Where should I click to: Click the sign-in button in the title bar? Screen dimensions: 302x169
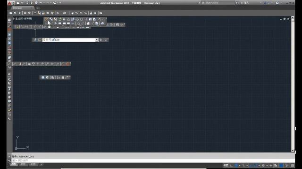pos(244,3)
